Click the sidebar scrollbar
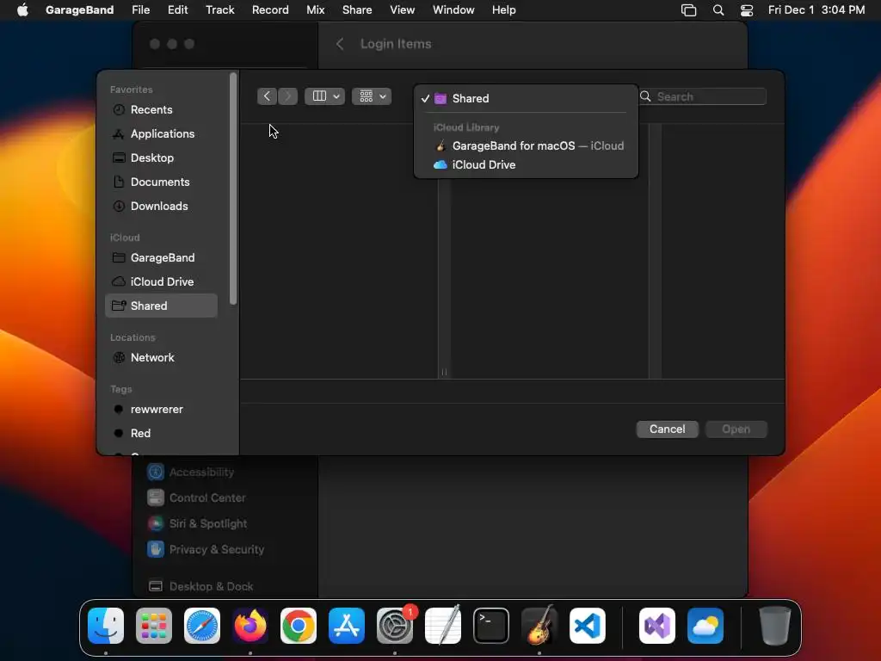881x661 pixels. (233, 188)
